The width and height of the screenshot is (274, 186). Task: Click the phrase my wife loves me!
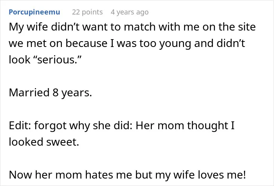point(200,175)
